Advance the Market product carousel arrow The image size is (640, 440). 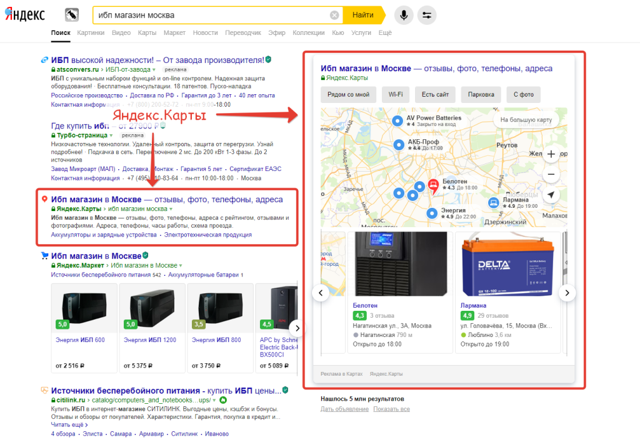pos(297,328)
